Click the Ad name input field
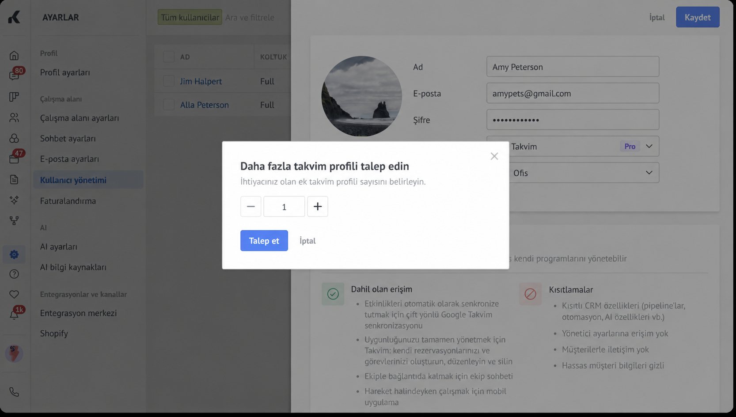Viewport: 736px width, 417px height. click(573, 67)
